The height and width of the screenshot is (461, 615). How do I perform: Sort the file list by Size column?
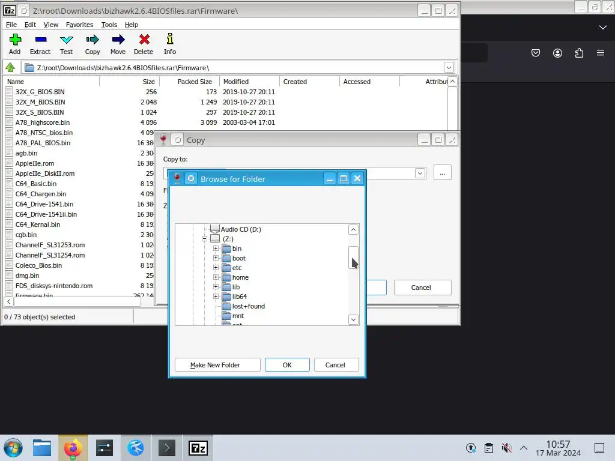[x=130, y=82]
